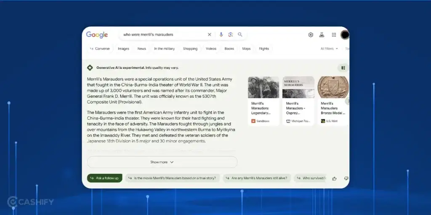
Task: Clear the search query with the X icon
Action: tap(210, 34)
